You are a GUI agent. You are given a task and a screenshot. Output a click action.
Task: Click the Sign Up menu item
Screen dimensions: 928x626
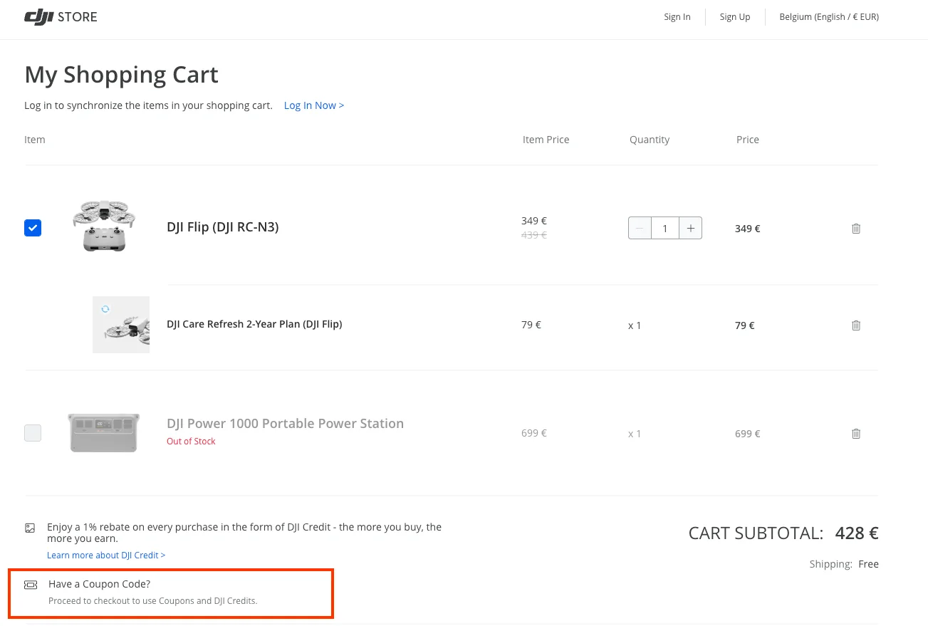pyautogui.click(x=734, y=16)
